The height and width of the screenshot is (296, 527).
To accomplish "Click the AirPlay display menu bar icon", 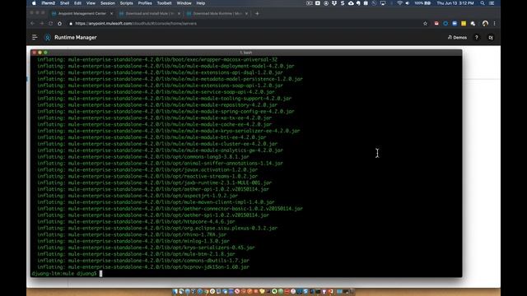I will (383, 3).
